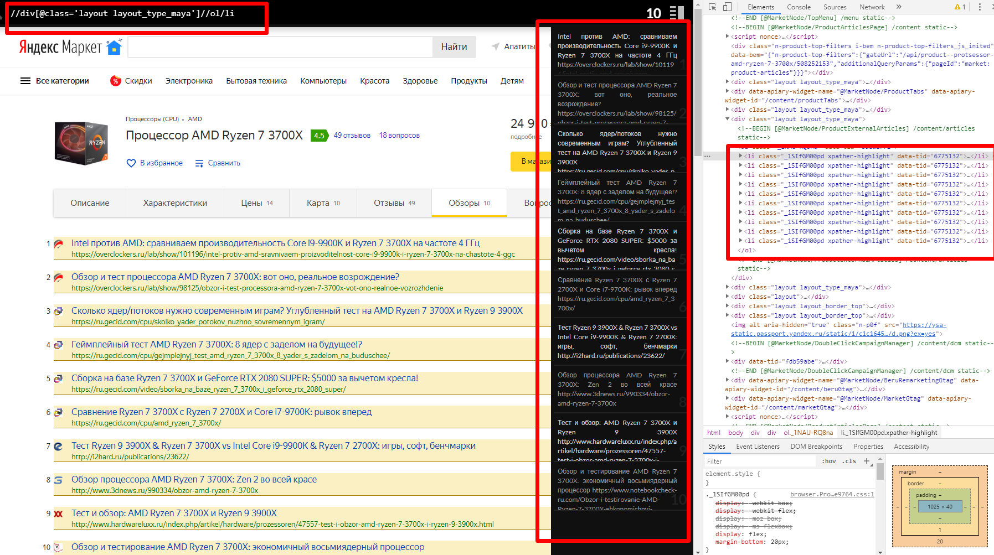Switch to the Console tab
Image resolution: width=994 pixels, height=555 pixels.
pos(799,7)
